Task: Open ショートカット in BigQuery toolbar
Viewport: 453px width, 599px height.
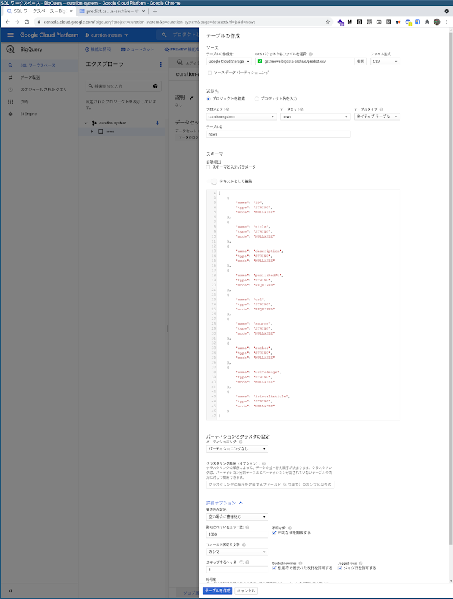Action: coord(137,49)
